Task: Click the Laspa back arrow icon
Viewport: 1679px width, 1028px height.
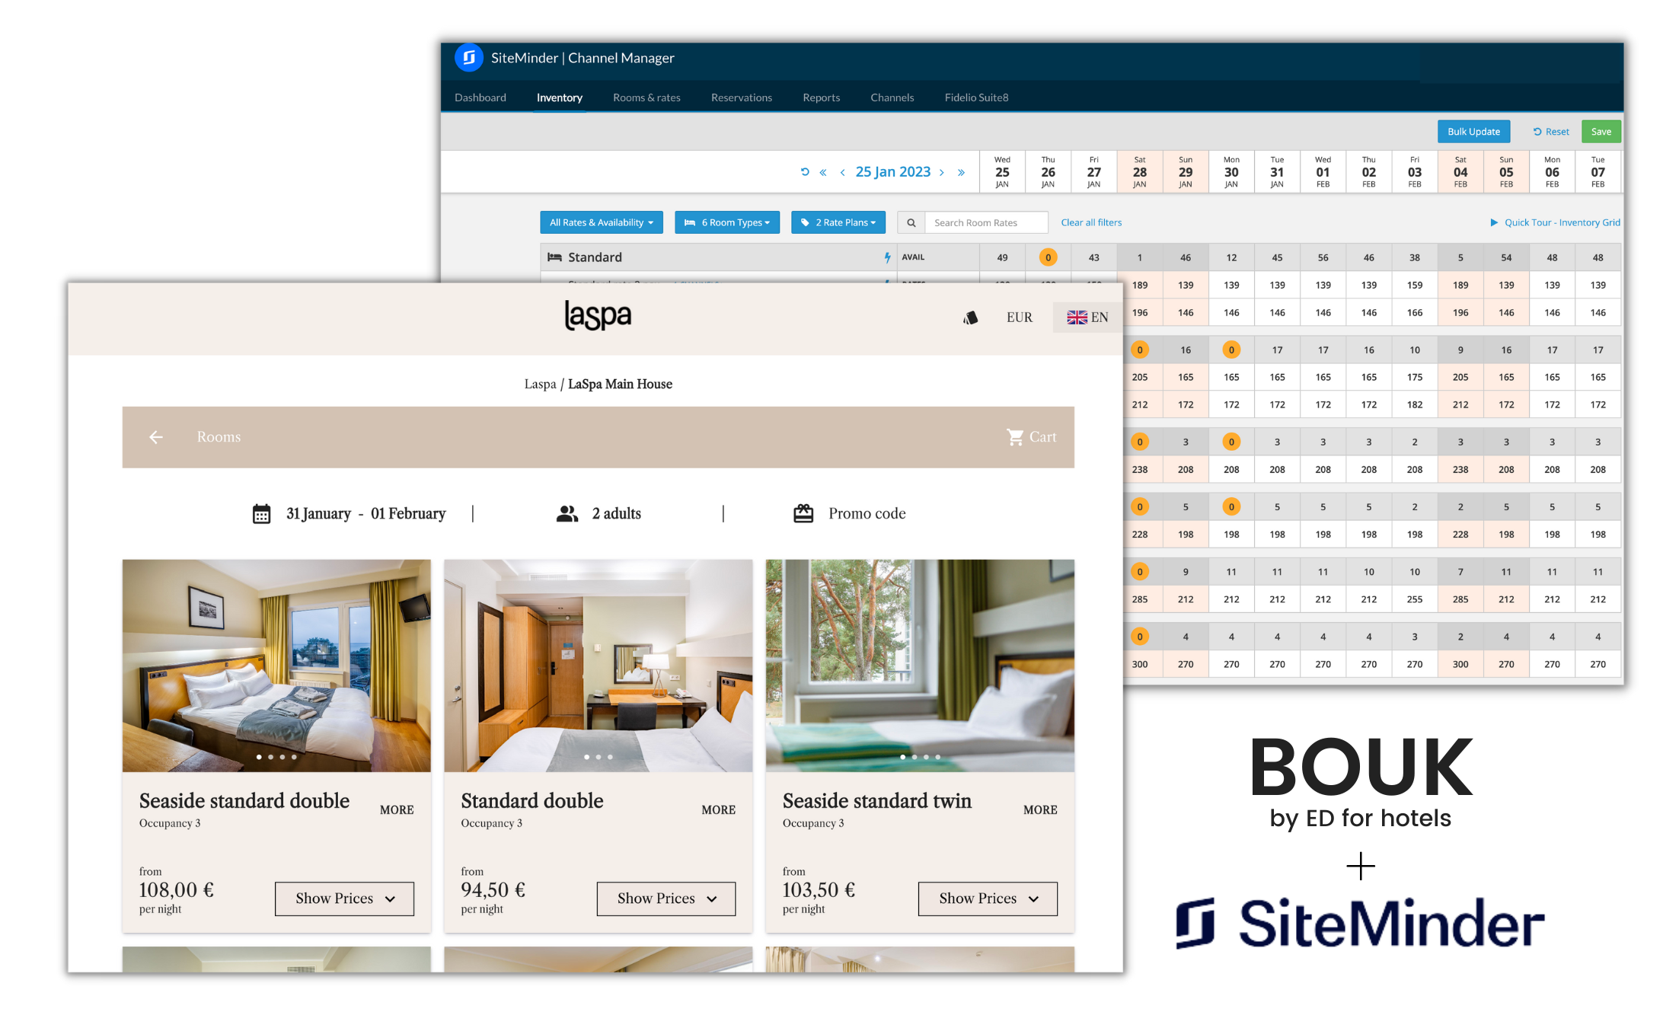Action: (156, 437)
